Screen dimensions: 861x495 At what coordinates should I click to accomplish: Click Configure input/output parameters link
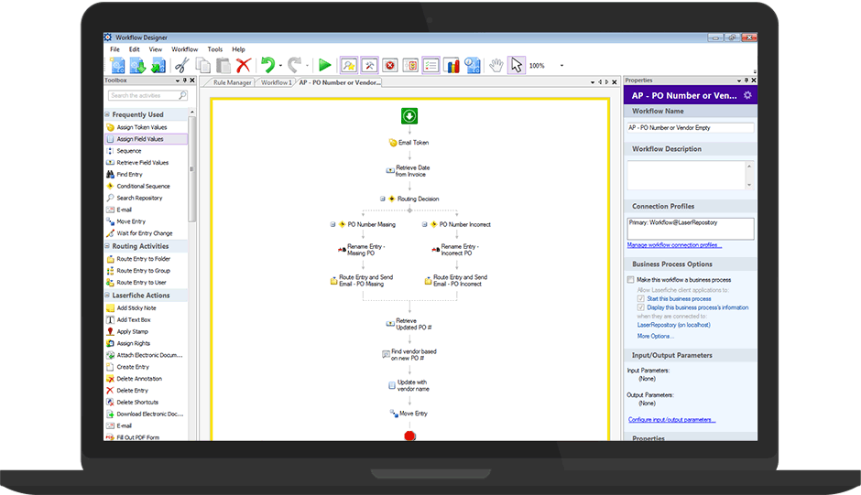pyautogui.click(x=671, y=420)
